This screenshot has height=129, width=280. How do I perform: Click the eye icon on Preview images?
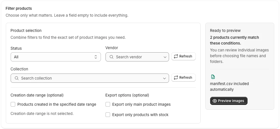point(215,101)
